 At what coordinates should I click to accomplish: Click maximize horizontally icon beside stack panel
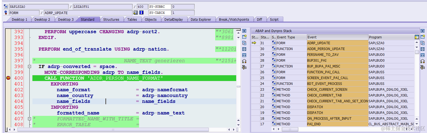423,55
